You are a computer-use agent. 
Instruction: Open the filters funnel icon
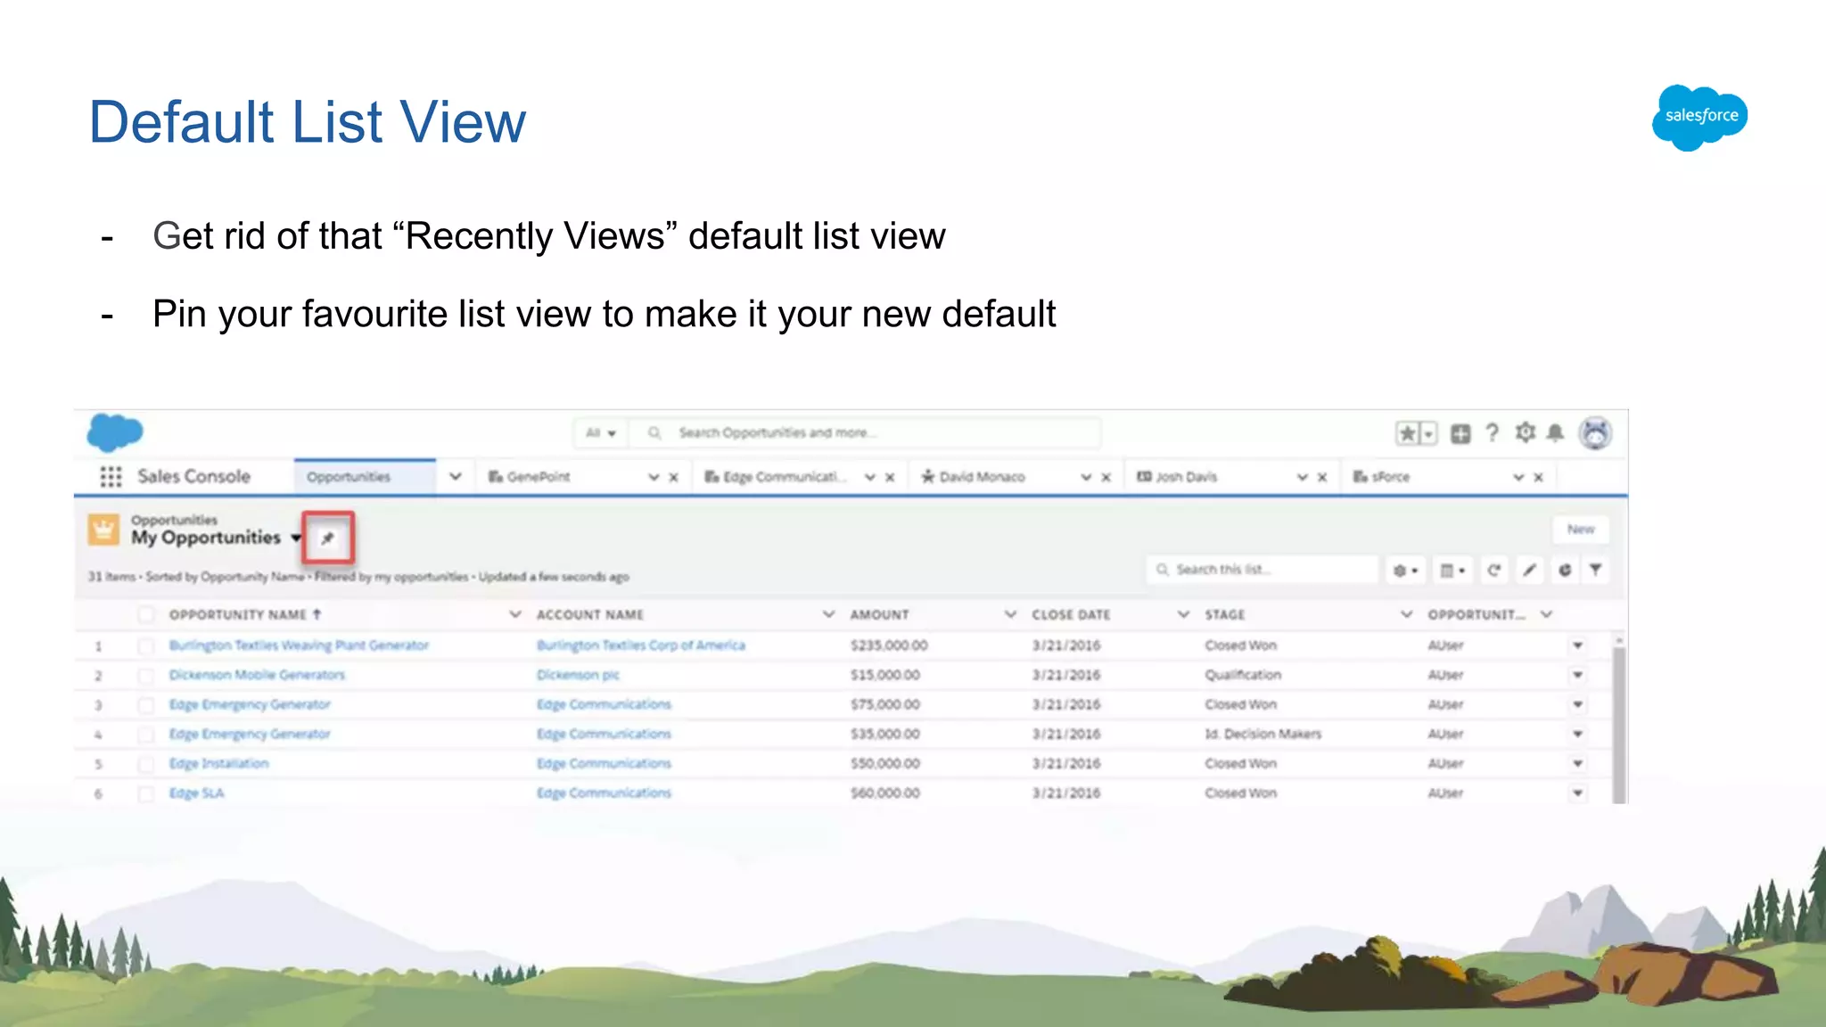[1596, 570]
